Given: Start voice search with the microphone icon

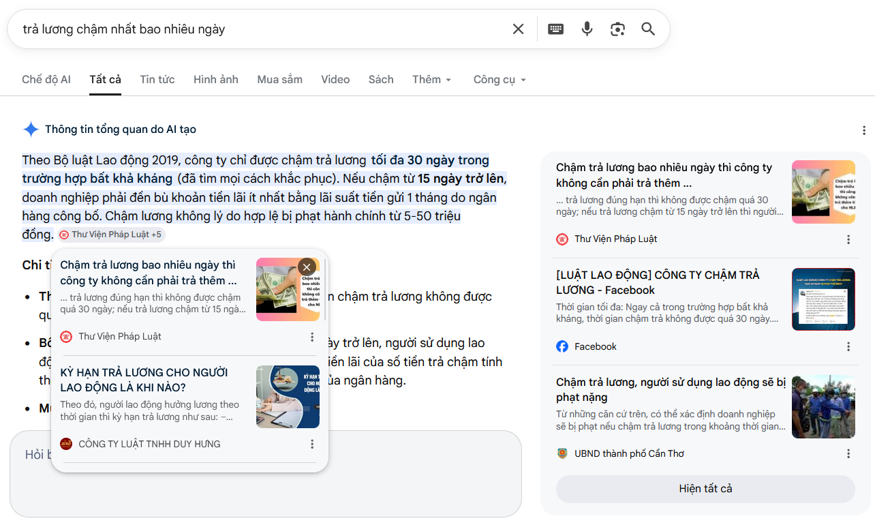Looking at the screenshot, I should click(587, 29).
